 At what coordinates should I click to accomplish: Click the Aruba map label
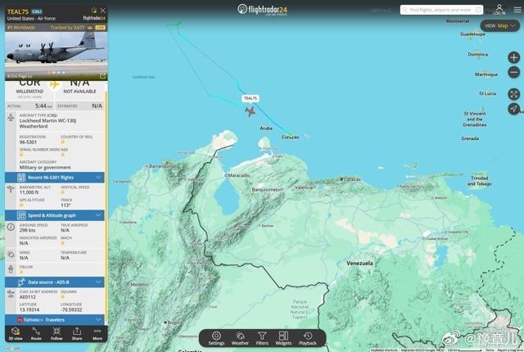(266, 129)
